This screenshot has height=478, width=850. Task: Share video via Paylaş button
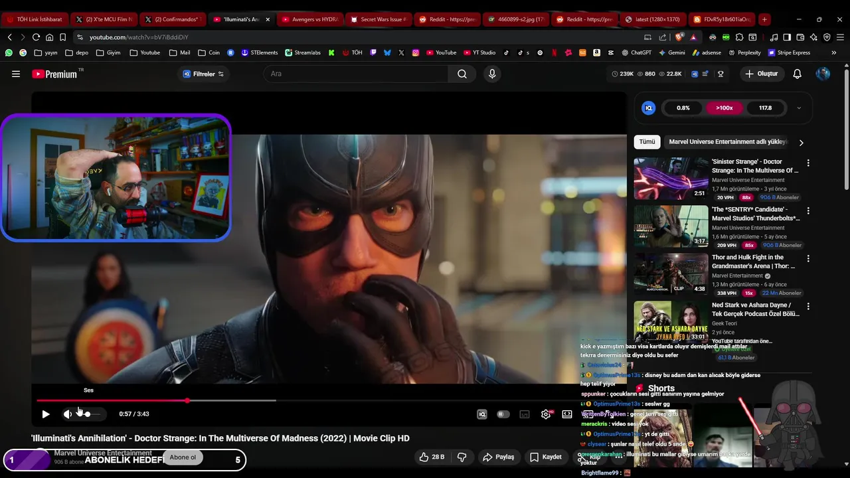[x=499, y=457]
